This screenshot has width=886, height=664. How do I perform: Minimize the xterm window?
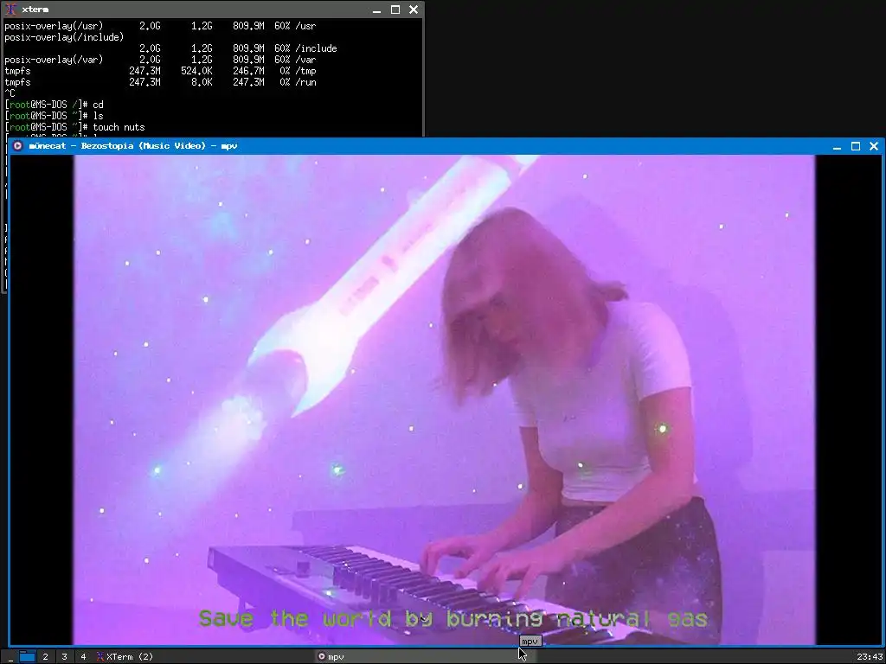[x=377, y=10]
